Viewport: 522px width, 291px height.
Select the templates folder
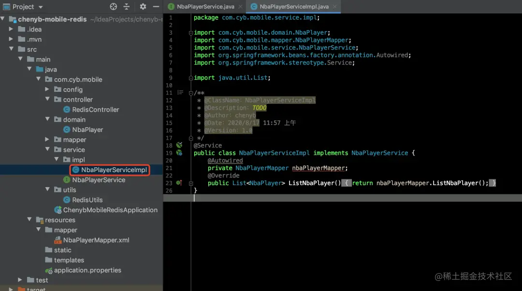coord(69,260)
